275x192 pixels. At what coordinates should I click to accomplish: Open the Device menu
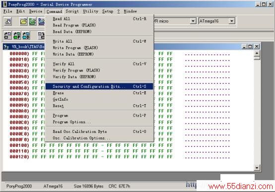[36, 11]
